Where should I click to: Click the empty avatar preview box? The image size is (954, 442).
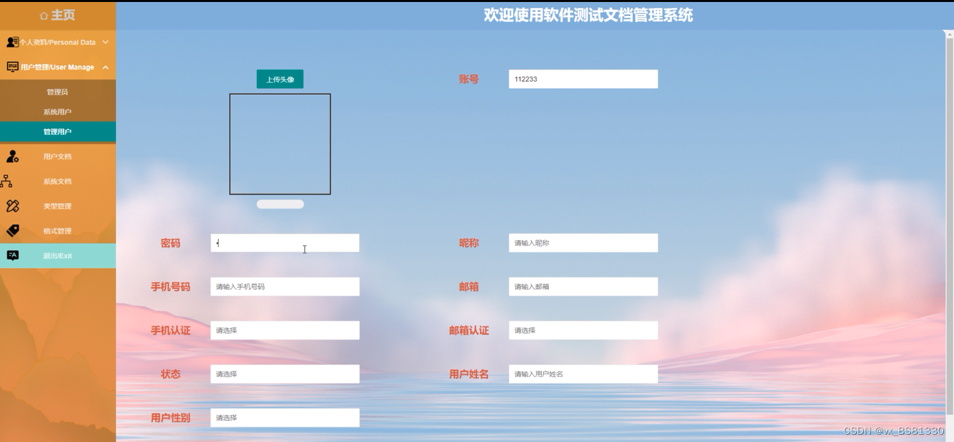280,144
